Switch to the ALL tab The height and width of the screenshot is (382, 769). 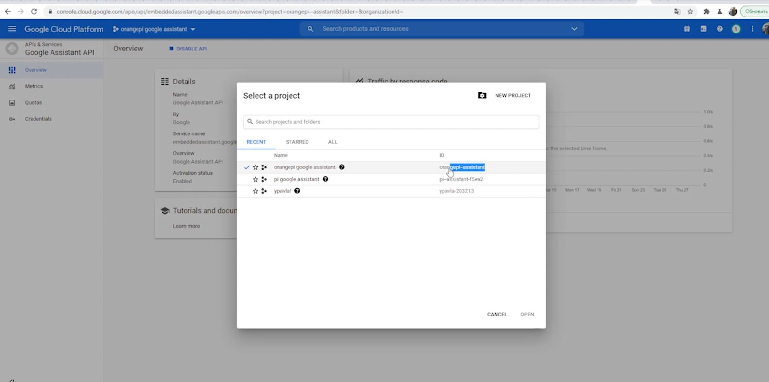click(333, 142)
